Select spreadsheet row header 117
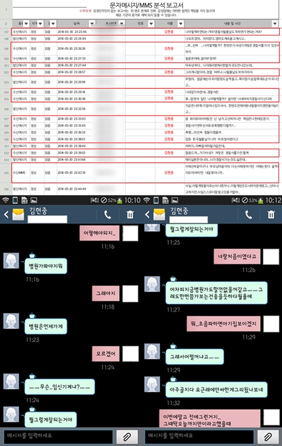This screenshot has height=446, width=282. point(6,32)
